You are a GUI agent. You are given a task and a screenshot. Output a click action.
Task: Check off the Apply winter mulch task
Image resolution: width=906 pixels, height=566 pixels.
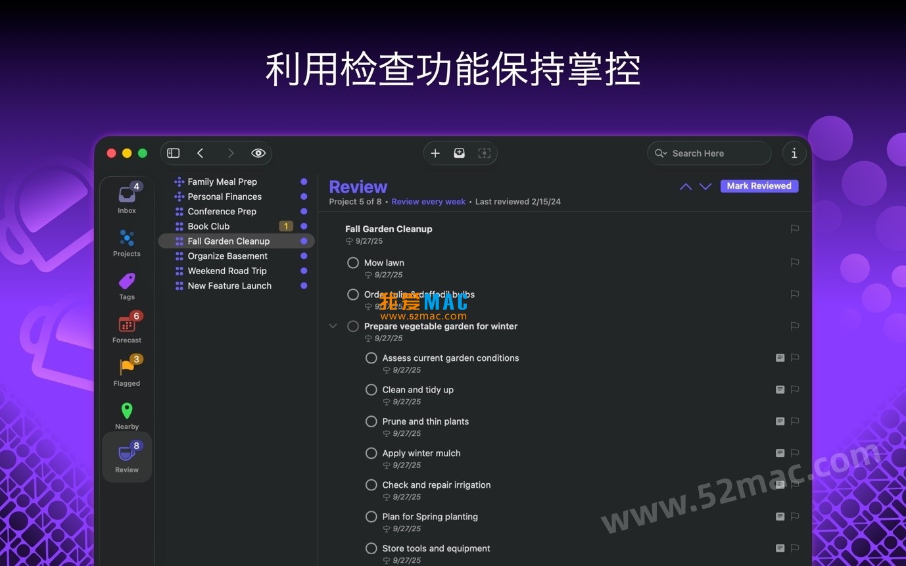(x=371, y=453)
